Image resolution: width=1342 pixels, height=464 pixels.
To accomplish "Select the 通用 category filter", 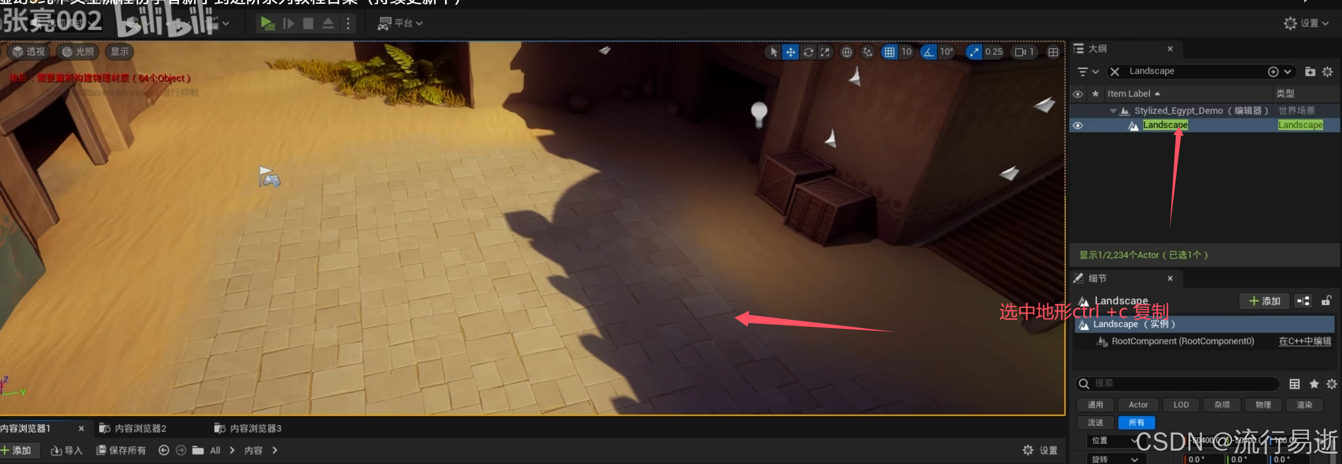I will point(1095,405).
